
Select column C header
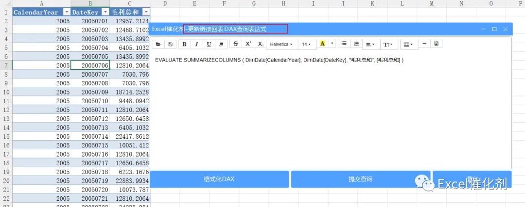130,3
